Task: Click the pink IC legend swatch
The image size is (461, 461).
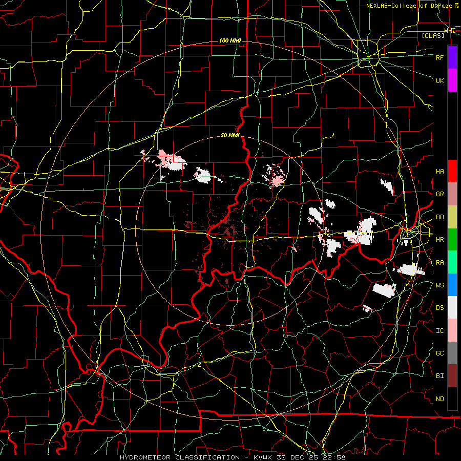Action: pos(452,330)
